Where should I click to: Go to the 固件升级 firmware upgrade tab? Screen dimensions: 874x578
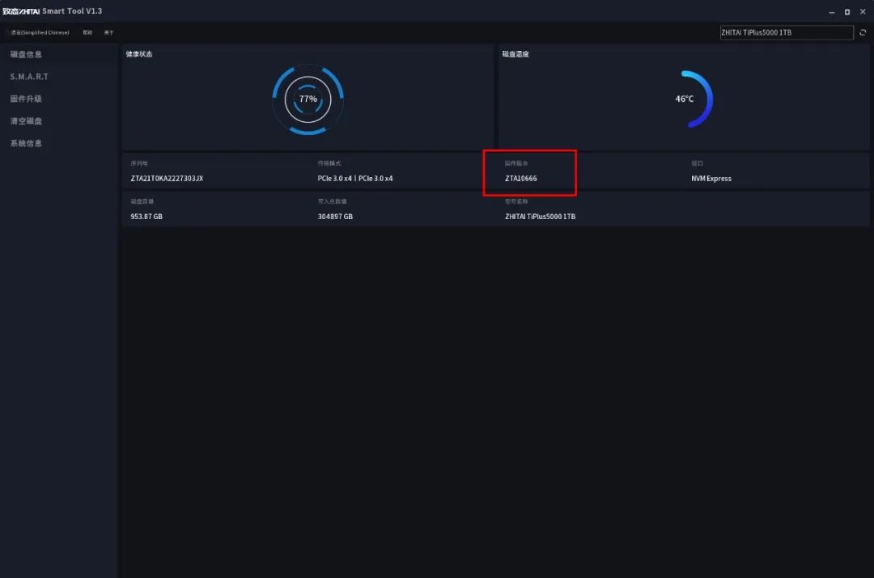pos(26,99)
